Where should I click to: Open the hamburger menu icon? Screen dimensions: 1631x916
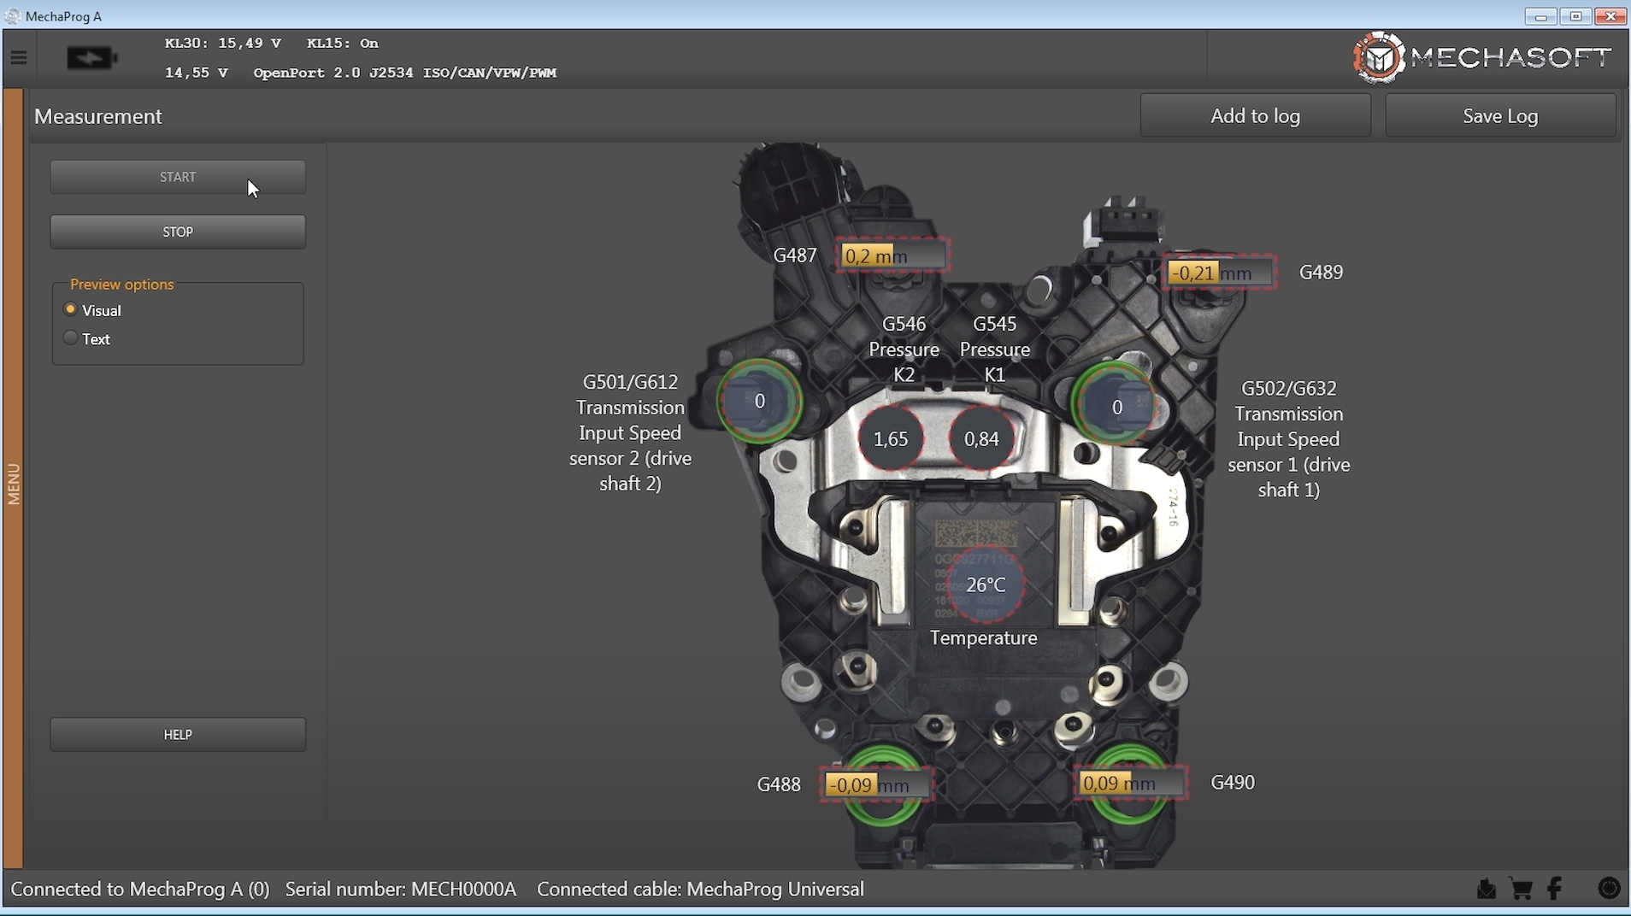point(19,58)
